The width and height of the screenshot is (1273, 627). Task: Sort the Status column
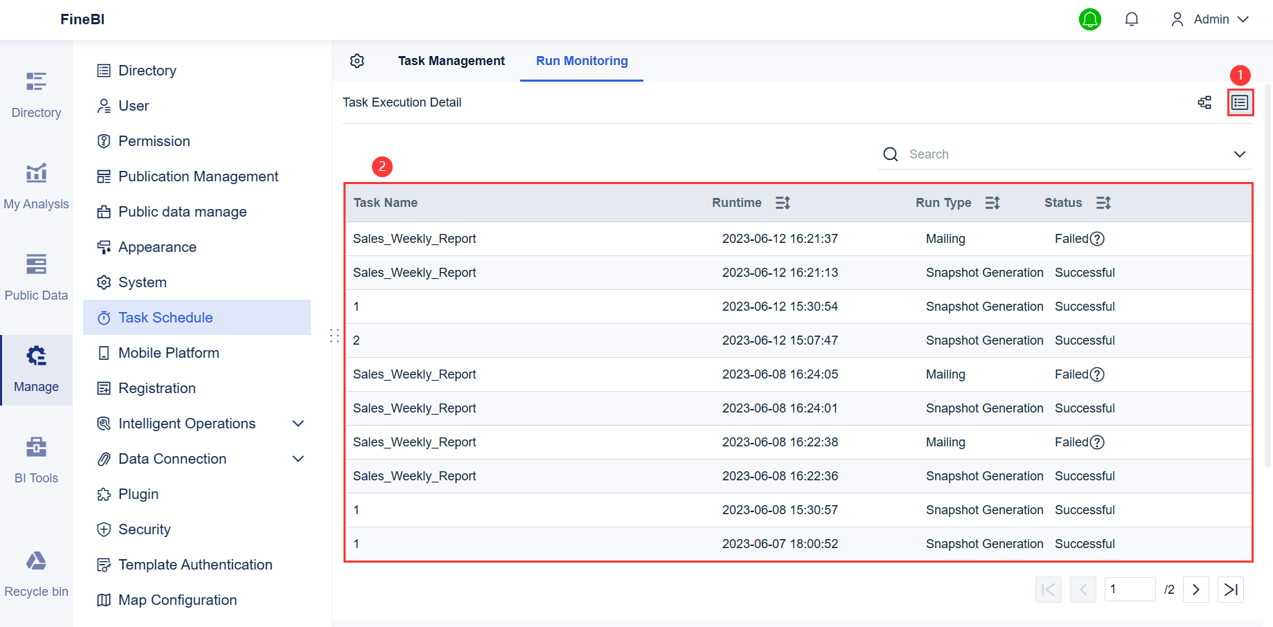[x=1104, y=202]
